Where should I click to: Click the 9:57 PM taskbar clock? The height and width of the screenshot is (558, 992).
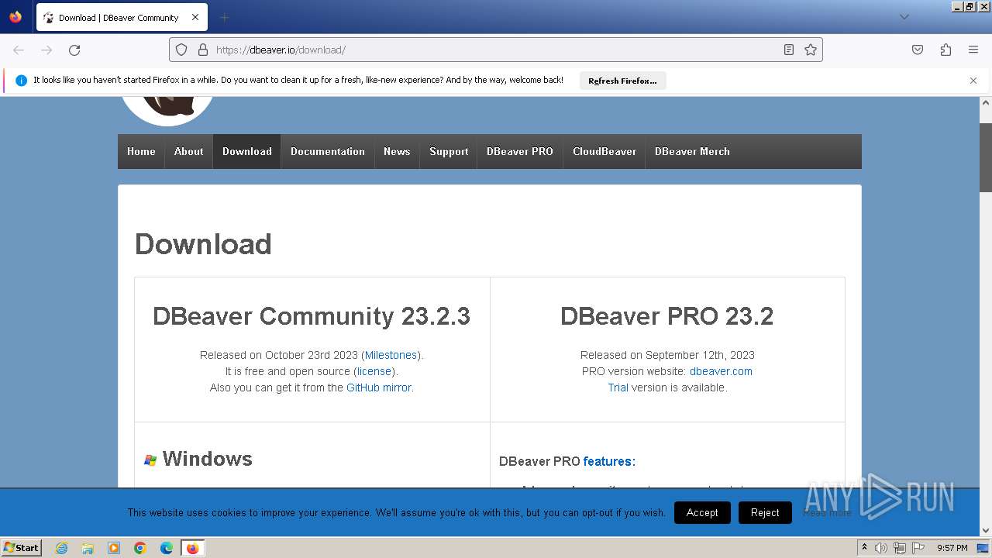[952, 548]
